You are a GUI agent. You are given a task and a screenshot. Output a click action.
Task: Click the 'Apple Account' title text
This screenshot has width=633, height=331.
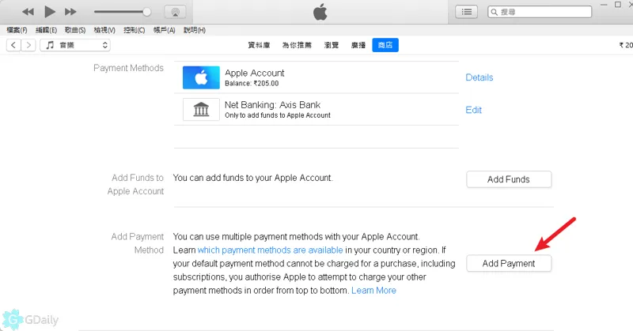tap(254, 73)
